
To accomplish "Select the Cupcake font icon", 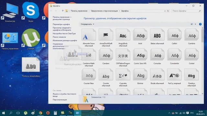I will pos(123,74).
